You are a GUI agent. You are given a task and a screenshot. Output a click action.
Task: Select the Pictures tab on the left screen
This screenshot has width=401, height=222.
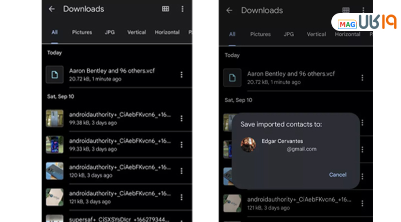click(x=82, y=32)
